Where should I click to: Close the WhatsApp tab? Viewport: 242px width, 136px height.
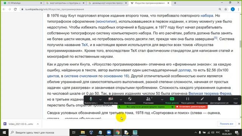[41, 3]
